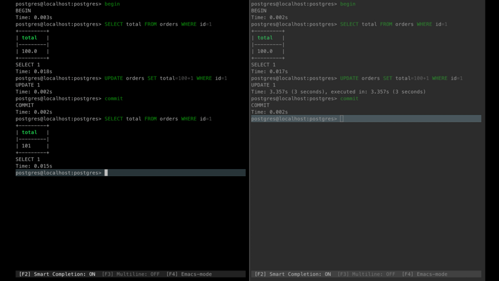Click the 100.0 result in right terminal
Viewport: 499px width, 281px height.
click(265, 51)
